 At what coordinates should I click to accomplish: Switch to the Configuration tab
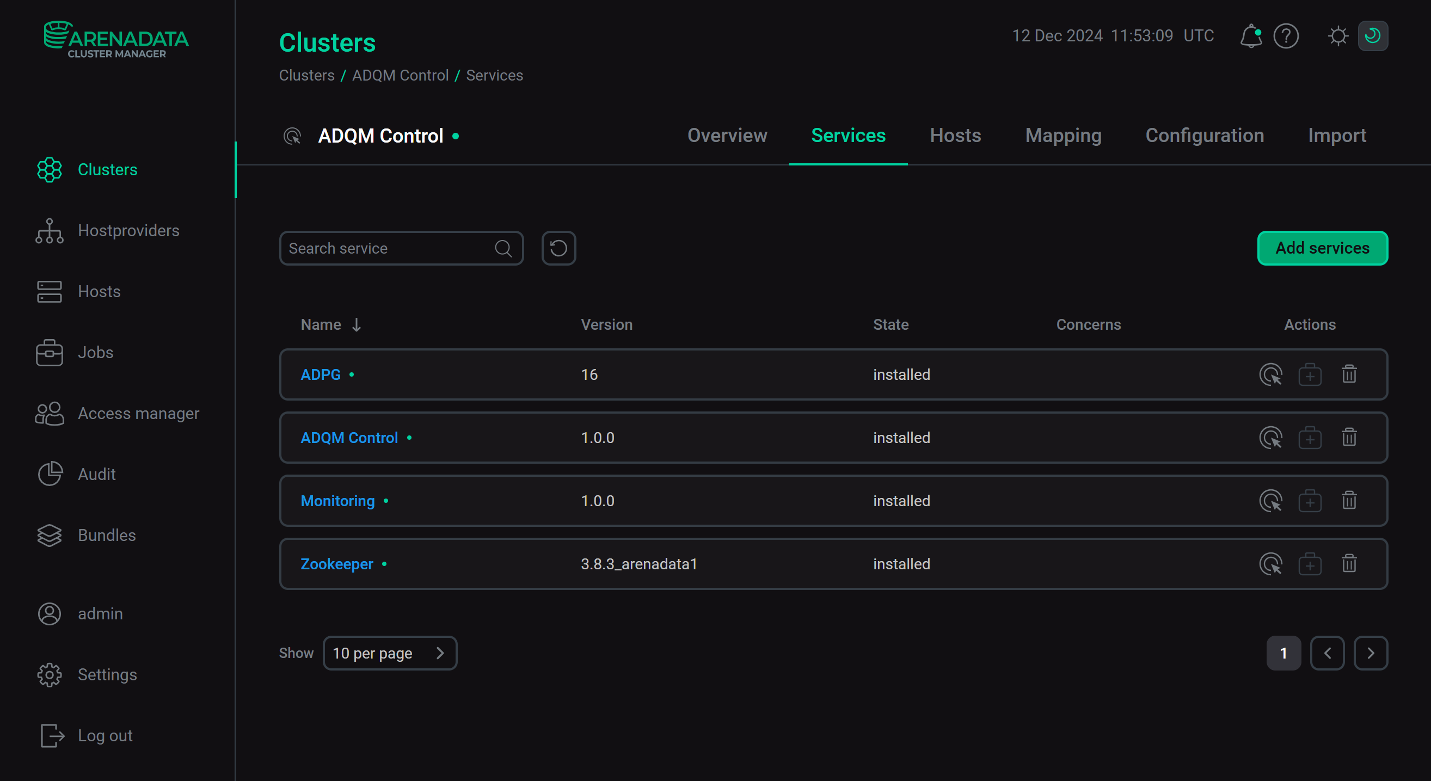tap(1205, 136)
